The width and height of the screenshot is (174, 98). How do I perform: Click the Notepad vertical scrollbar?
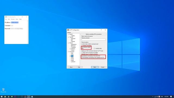coord(28,32)
